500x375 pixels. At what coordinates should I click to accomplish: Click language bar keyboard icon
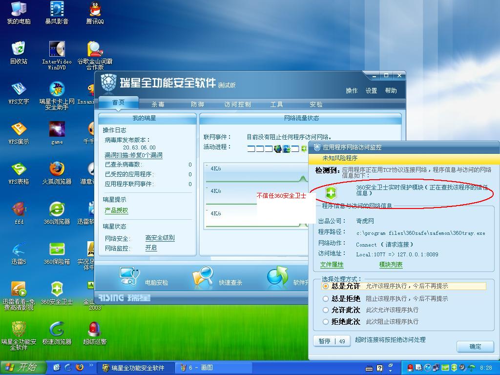[369, 368]
